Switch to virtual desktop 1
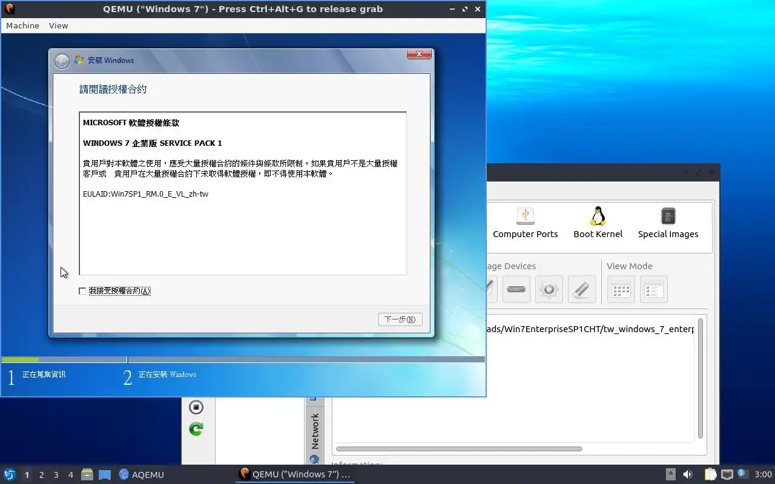The width and height of the screenshot is (775, 484). pyautogui.click(x=27, y=475)
